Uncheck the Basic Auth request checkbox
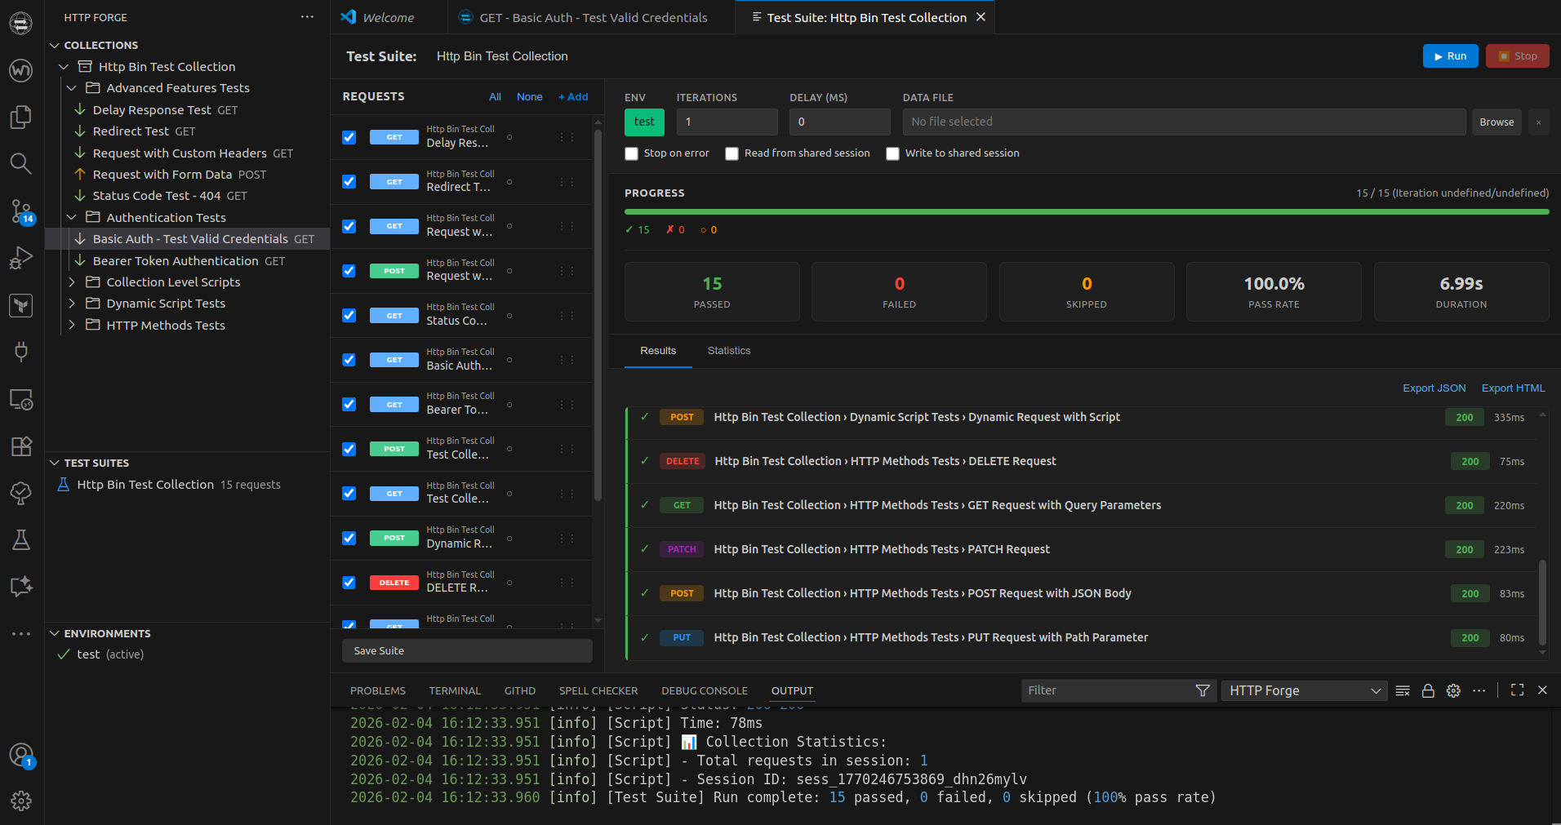Viewport: 1561px width, 825px height. click(x=349, y=360)
